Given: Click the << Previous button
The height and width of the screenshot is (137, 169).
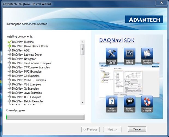Looking at the screenshot, I should 90,129.
